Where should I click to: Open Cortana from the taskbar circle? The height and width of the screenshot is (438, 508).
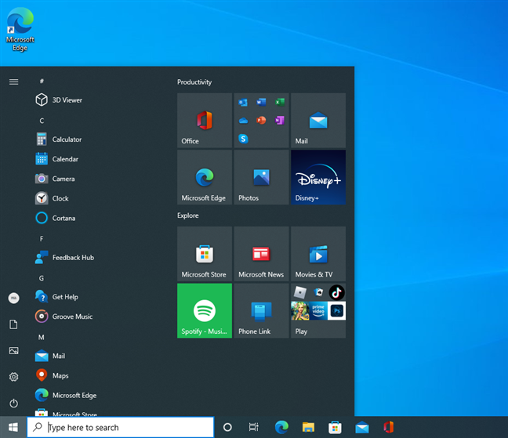[227, 427]
